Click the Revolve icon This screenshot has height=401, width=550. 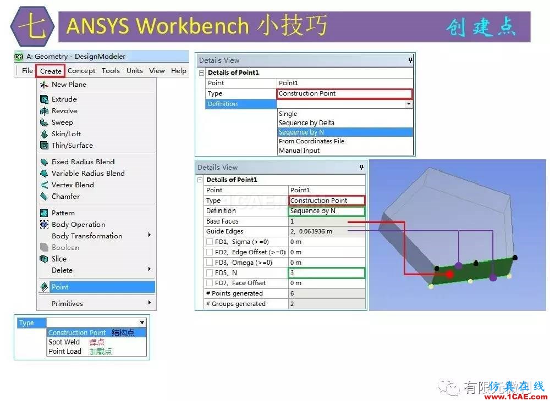pos(44,111)
